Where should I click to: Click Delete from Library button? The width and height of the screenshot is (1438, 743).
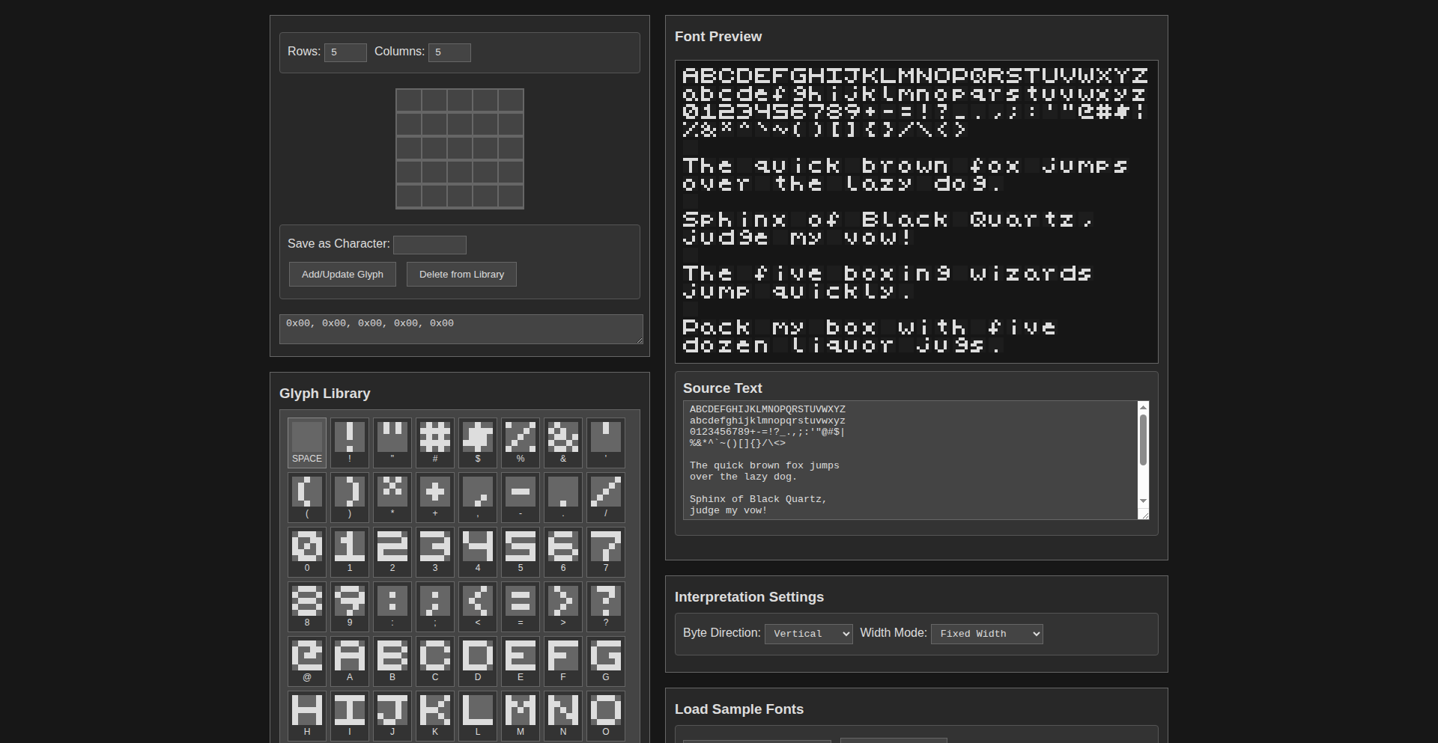tap(461, 275)
